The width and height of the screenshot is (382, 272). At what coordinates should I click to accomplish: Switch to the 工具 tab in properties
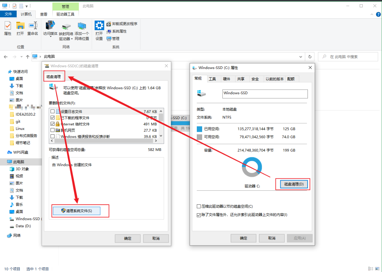[212, 79]
